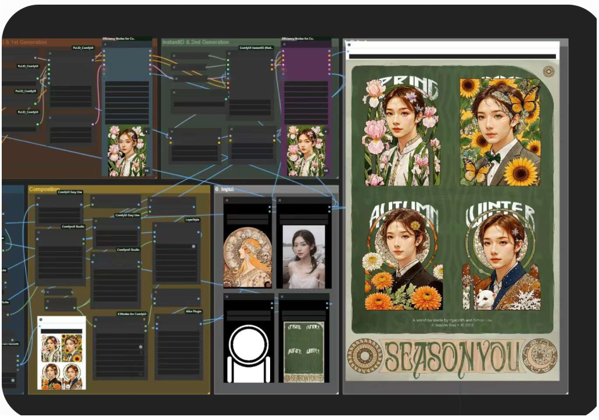
Task: Collapse the white mask image input node
Action: coord(227,297)
